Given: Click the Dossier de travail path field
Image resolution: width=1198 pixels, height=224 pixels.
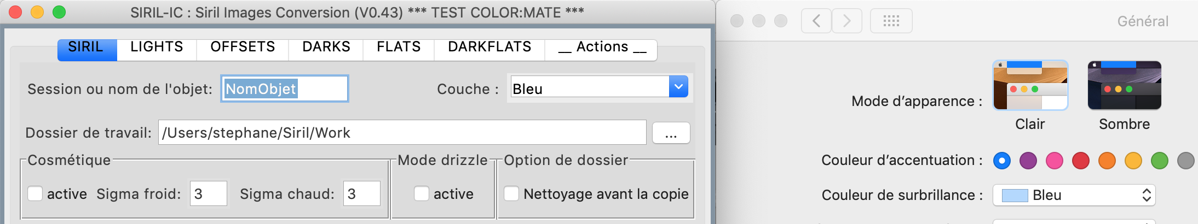Looking at the screenshot, I should click(402, 133).
